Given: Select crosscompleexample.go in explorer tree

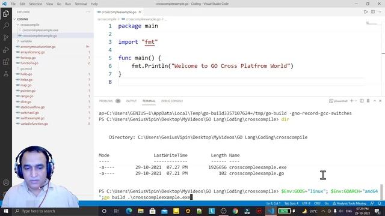Looking at the screenshot, I should tap(40, 36).
